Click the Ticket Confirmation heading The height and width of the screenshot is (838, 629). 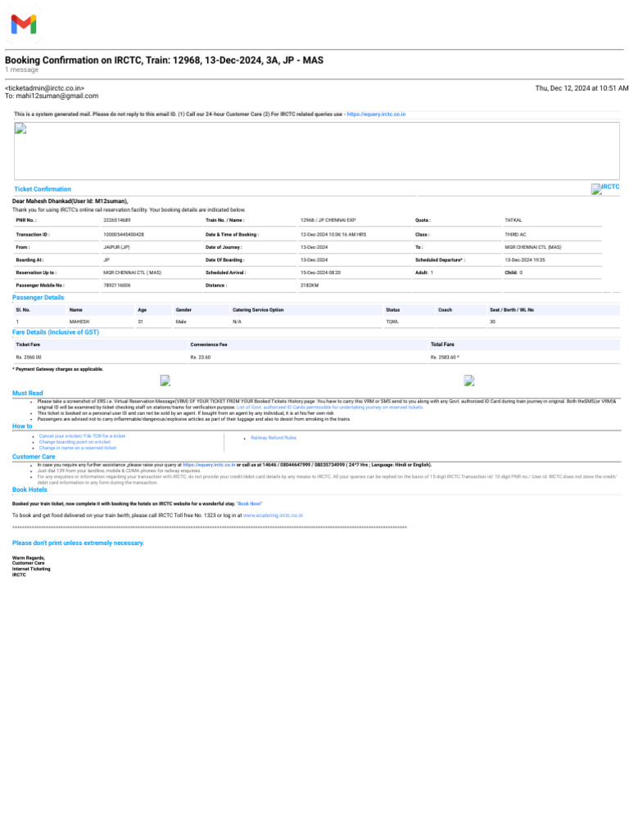[x=43, y=189]
